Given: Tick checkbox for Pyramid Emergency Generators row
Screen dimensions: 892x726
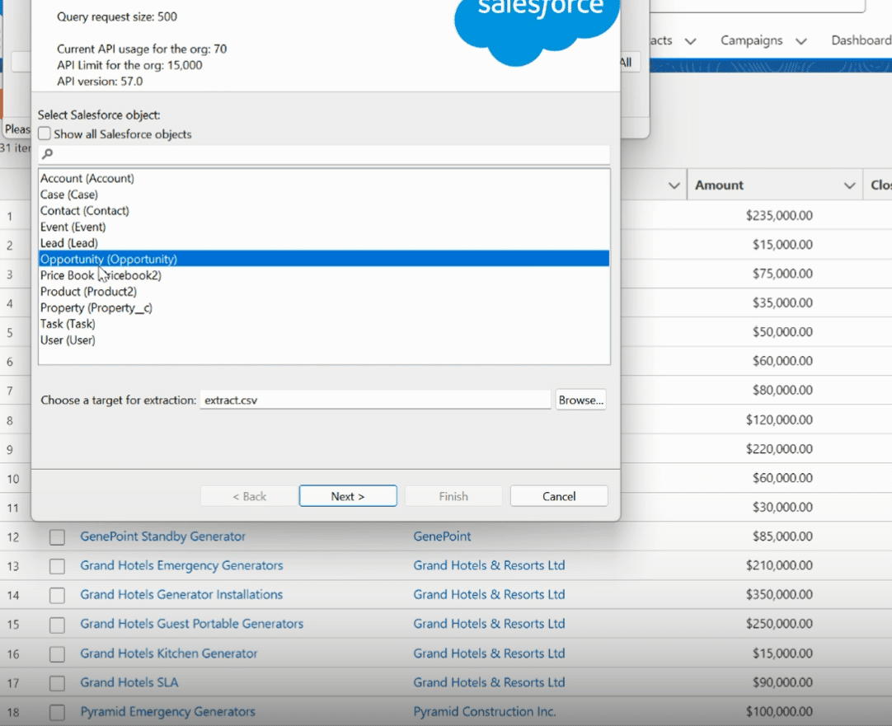Looking at the screenshot, I should click(57, 712).
